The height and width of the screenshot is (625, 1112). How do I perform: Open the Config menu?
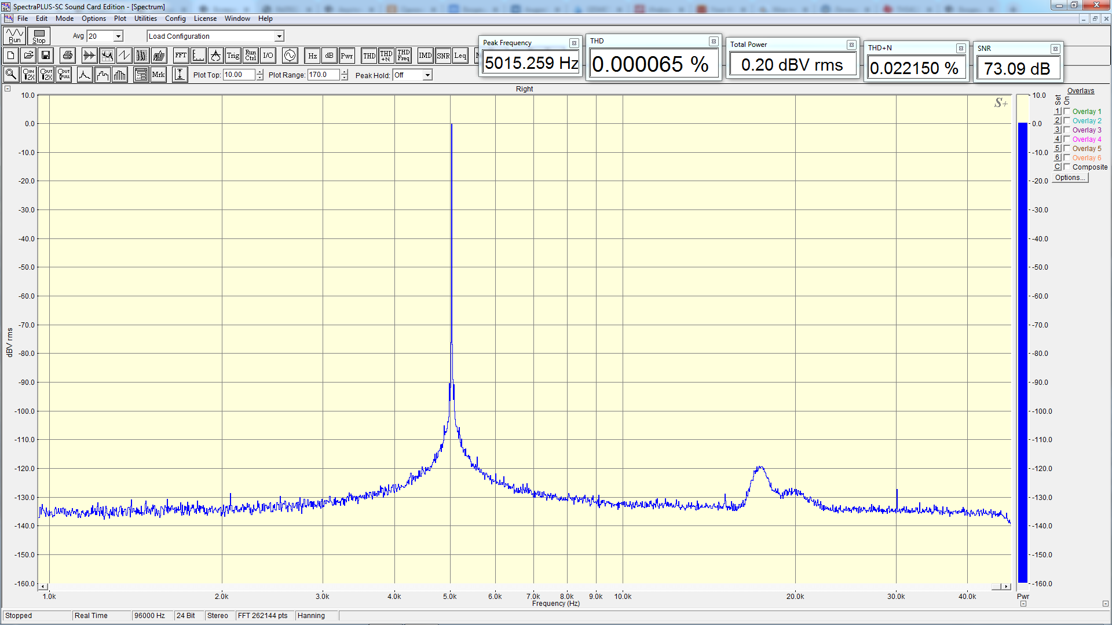(175, 19)
